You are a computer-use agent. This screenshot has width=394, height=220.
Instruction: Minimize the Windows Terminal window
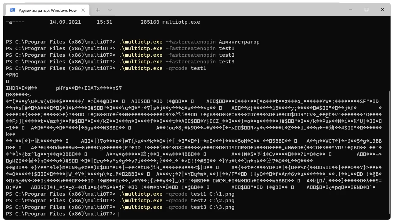351,9
